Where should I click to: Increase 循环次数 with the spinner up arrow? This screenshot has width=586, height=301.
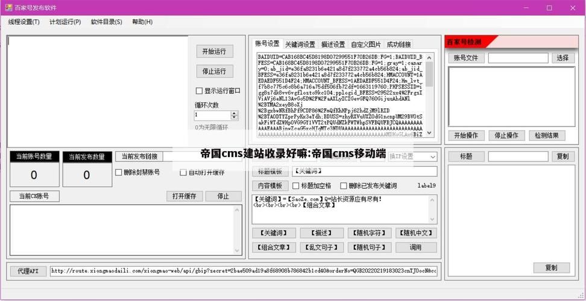tap(235, 113)
